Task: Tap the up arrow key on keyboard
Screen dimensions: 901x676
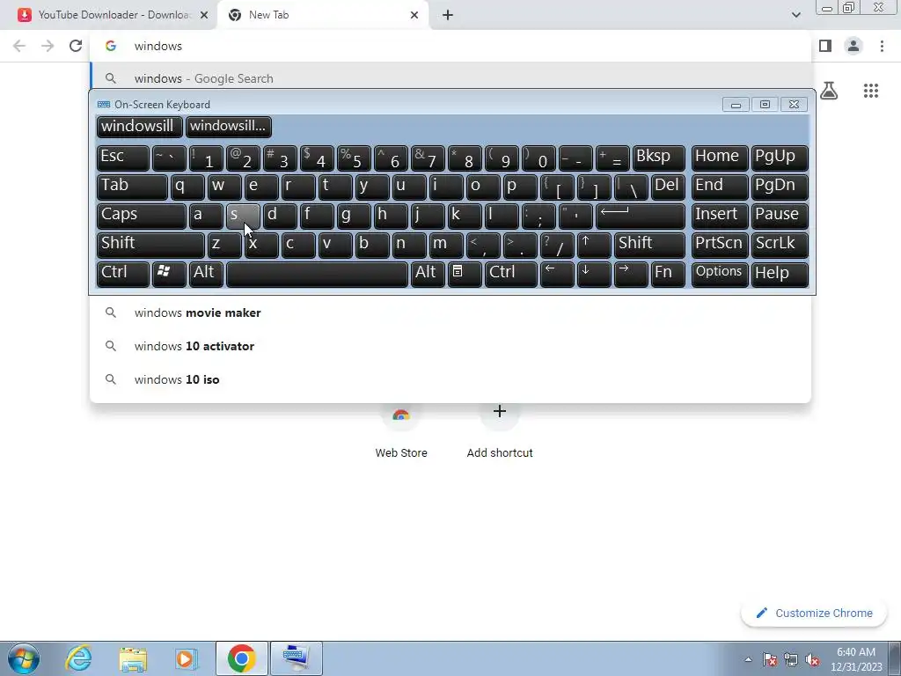Action: [x=594, y=245]
